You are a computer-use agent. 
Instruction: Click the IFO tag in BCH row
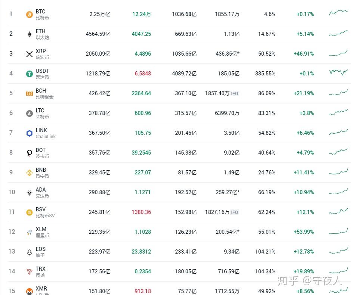pyautogui.click(x=234, y=93)
